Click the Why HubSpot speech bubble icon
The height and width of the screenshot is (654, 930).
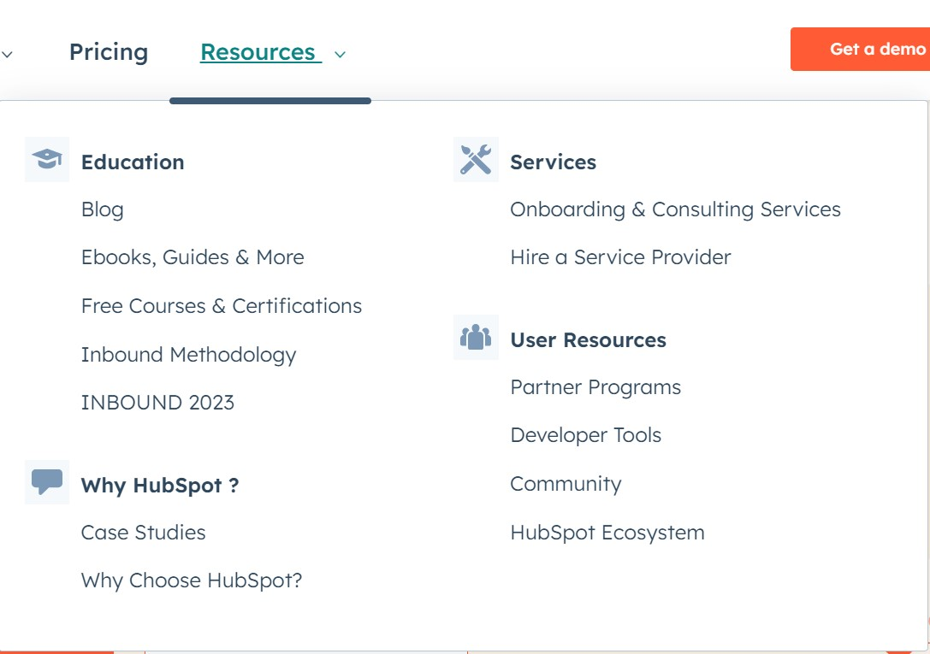tap(47, 482)
